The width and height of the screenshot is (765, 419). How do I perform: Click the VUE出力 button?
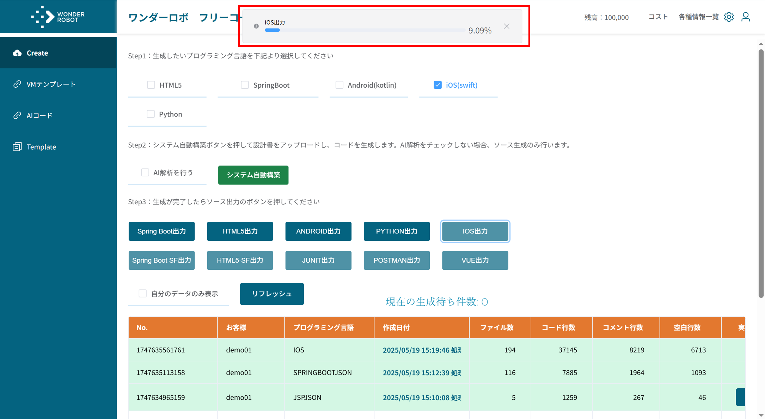475,261
